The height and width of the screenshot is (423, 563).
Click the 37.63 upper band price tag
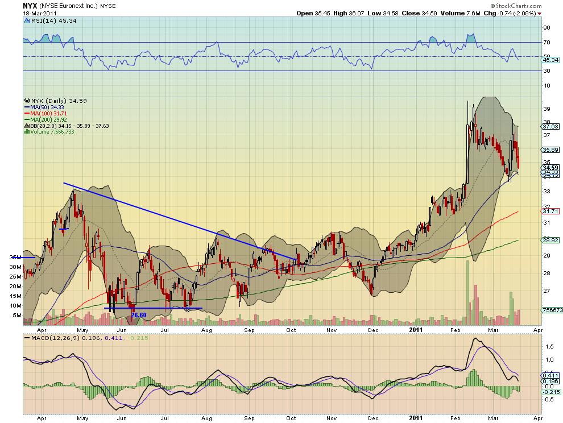(x=550, y=126)
